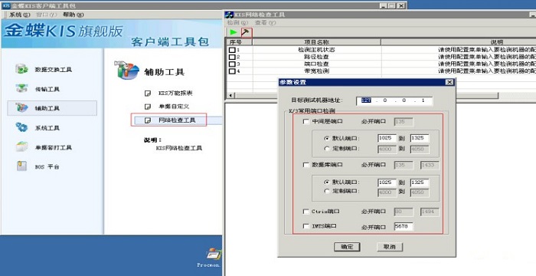Open the 传输工具 sidebar icon
The width and height of the screenshot is (536, 276).
tap(22, 89)
